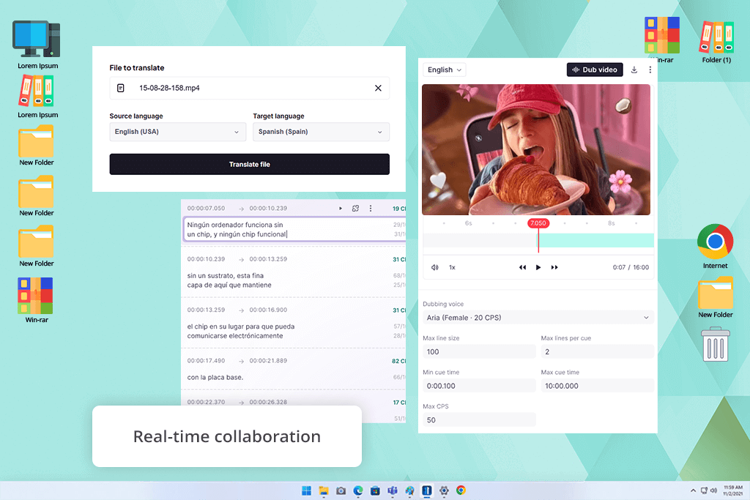
Task: Click the red 7.050 playhead marker
Action: pyautogui.click(x=538, y=223)
